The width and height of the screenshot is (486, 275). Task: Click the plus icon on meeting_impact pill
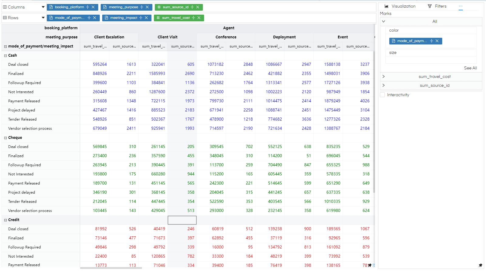tap(141, 18)
